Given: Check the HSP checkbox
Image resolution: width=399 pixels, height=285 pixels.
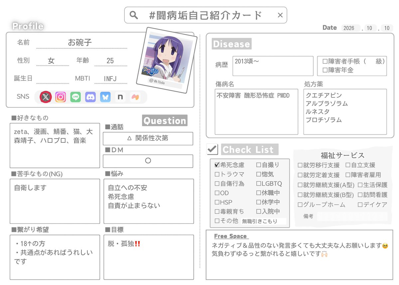Looking at the screenshot, I should [217, 202].
